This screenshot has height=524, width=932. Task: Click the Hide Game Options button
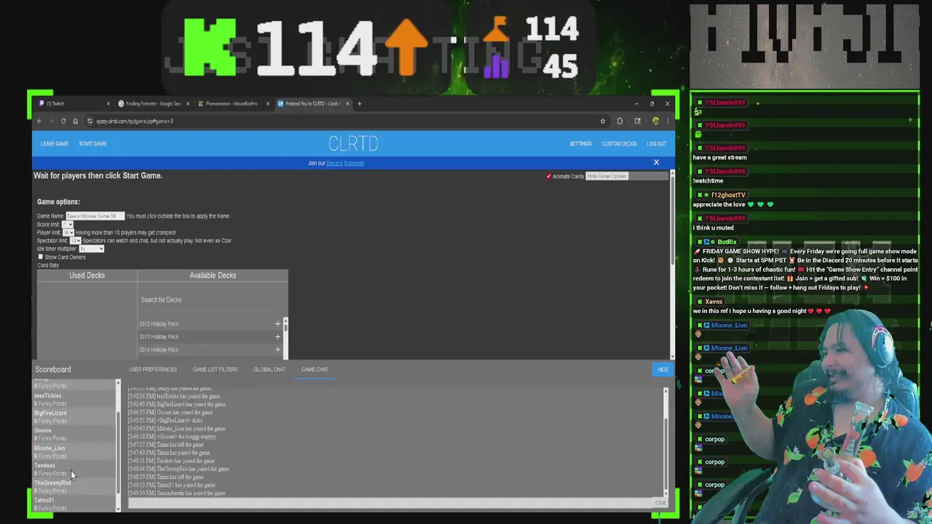607,176
